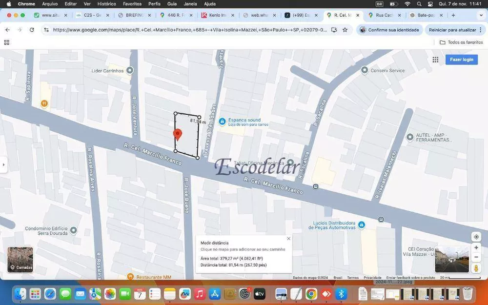Open the Restaurante MM marker
This screenshot has height=305, width=488.
coord(130,277)
